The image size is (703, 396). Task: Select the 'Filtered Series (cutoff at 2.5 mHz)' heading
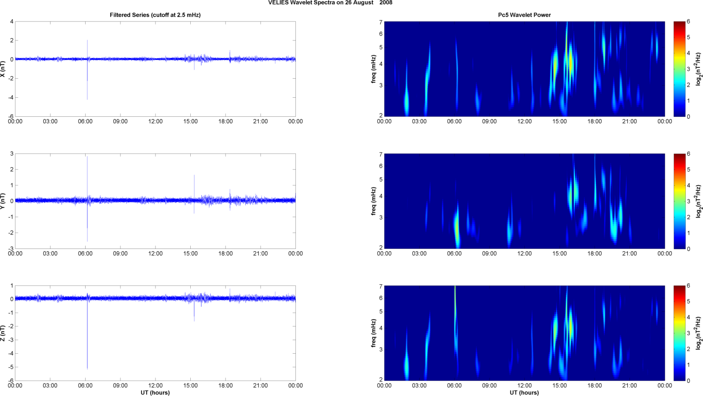(155, 15)
